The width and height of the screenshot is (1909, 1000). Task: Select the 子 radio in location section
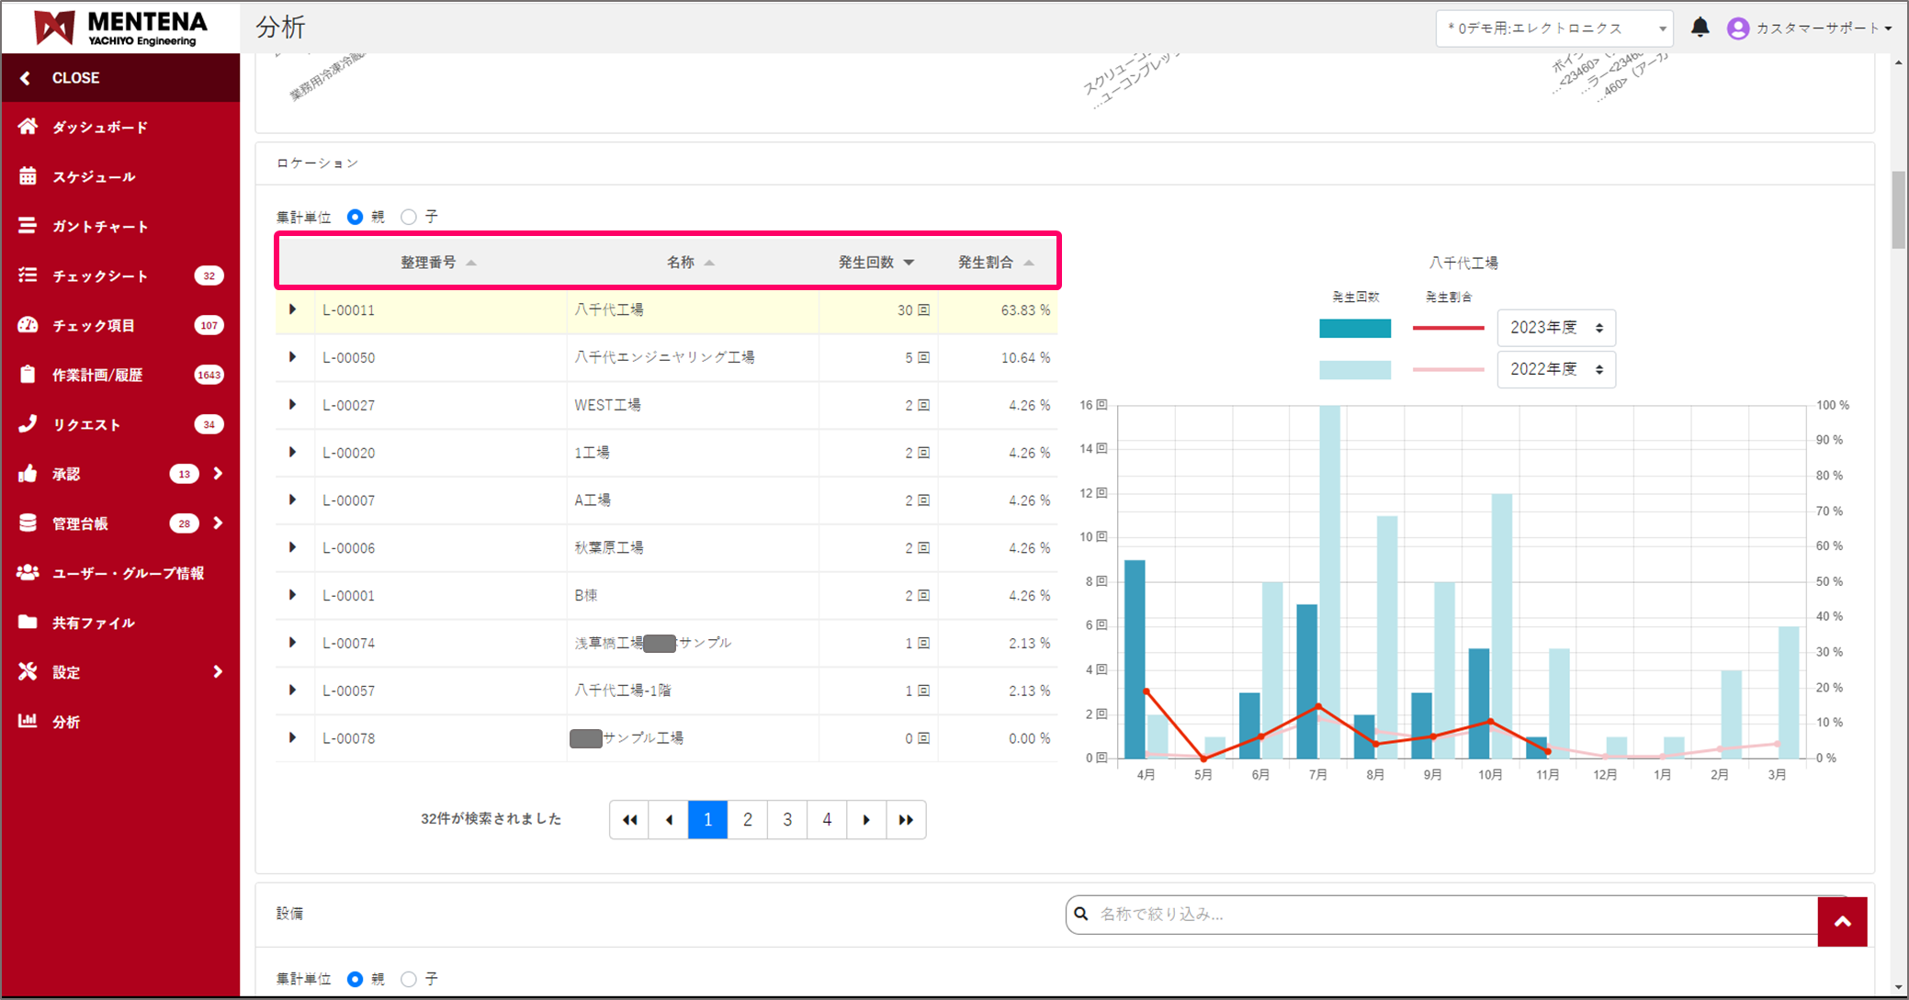[x=409, y=217]
